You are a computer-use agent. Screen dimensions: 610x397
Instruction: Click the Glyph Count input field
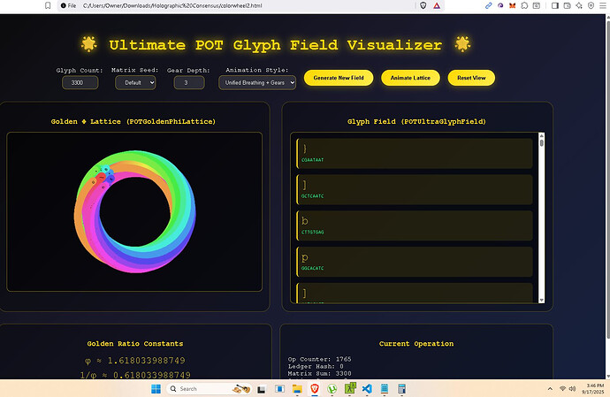pyautogui.click(x=80, y=82)
